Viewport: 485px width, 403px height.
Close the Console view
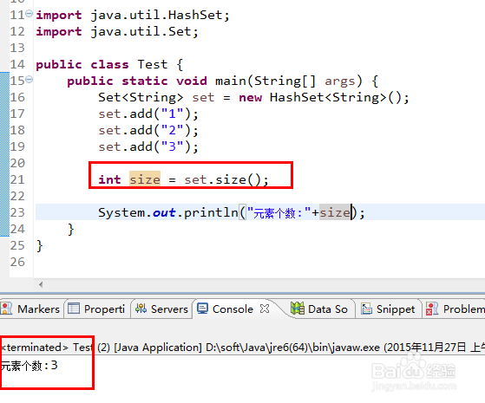[265, 309]
